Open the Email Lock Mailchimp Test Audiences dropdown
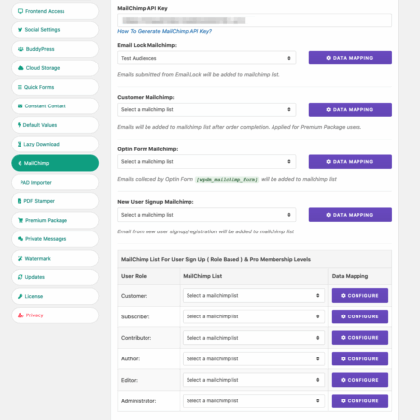The width and height of the screenshot is (420, 420). [x=207, y=58]
